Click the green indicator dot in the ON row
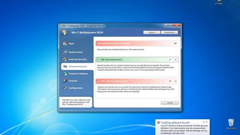 (170, 60)
